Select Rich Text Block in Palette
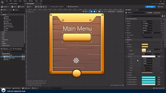Screen dimensions: 166x93 (9, 27)
